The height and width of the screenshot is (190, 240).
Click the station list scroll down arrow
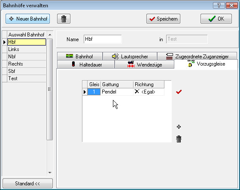coord(50,172)
